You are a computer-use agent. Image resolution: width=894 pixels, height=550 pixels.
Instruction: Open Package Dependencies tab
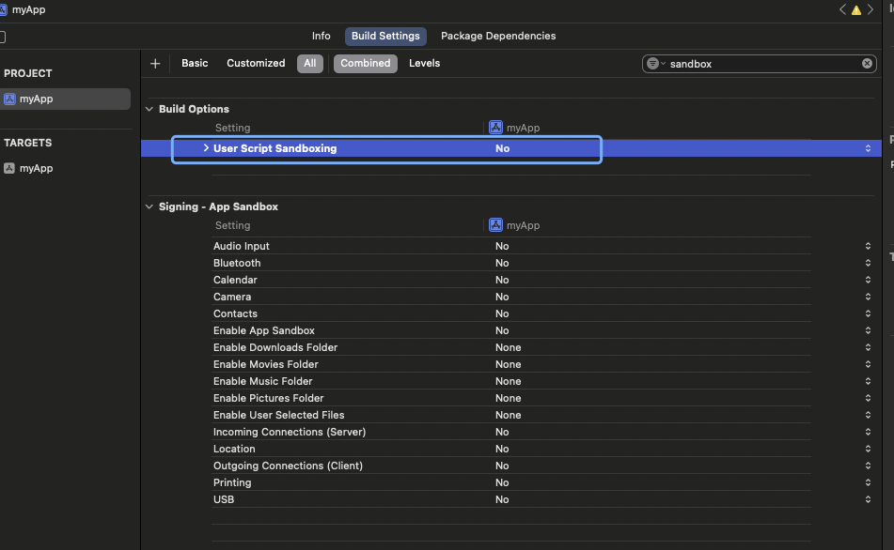(498, 36)
